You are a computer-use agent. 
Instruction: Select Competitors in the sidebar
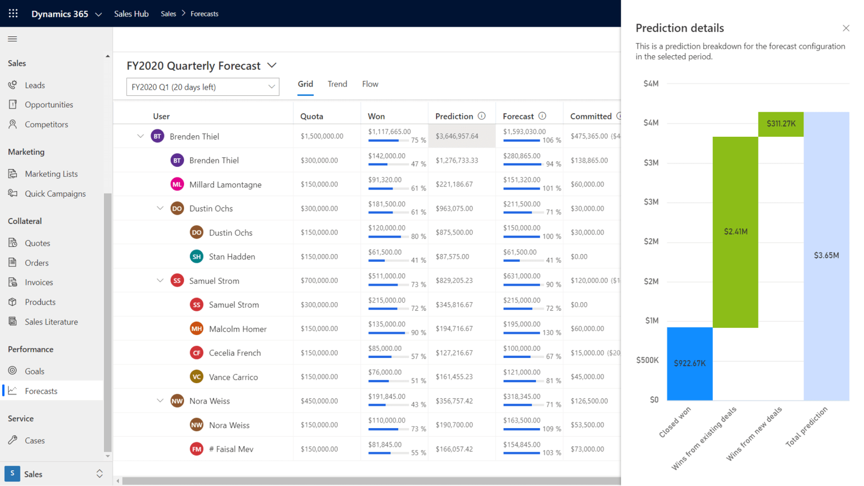(47, 124)
